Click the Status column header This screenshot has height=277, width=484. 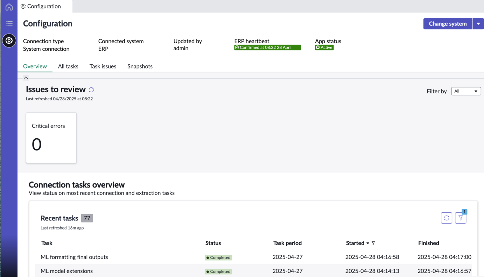pos(213,243)
